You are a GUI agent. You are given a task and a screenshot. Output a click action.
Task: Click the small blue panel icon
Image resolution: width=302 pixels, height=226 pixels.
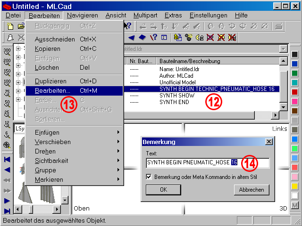(164, 38)
